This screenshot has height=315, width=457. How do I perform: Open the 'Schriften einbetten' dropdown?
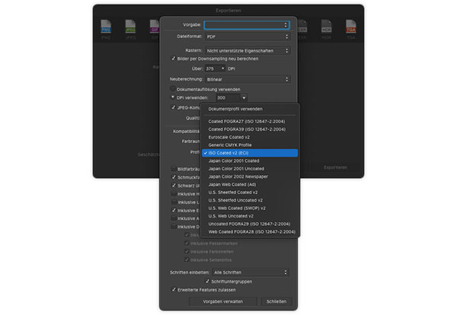point(251,272)
